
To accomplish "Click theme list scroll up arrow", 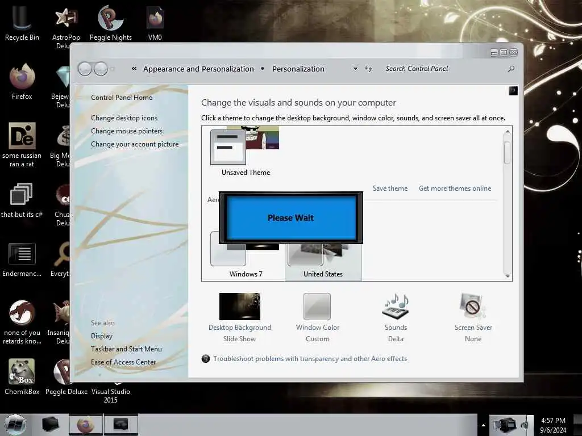I will (508, 132).
